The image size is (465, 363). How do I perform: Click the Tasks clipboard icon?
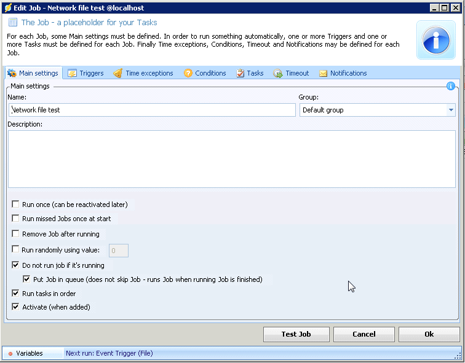pyautogui.click(x=240, y=73)
